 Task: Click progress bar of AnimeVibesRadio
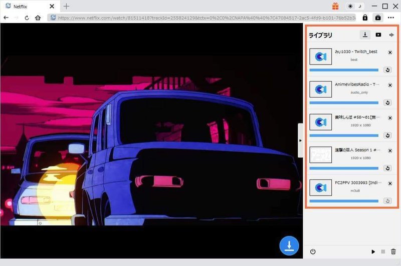[x=344, y=103]
